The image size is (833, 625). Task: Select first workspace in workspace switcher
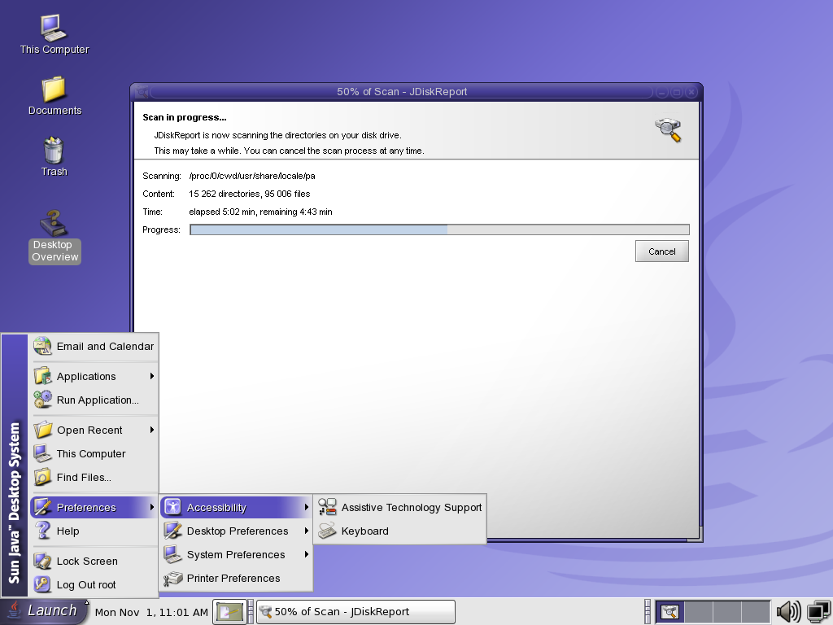(x=669, y=612)
